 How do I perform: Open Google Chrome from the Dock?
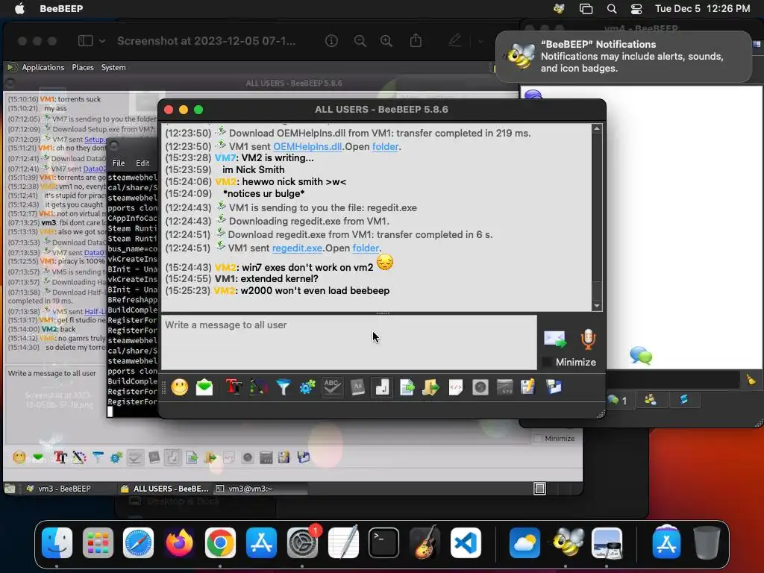click(220, 542)
